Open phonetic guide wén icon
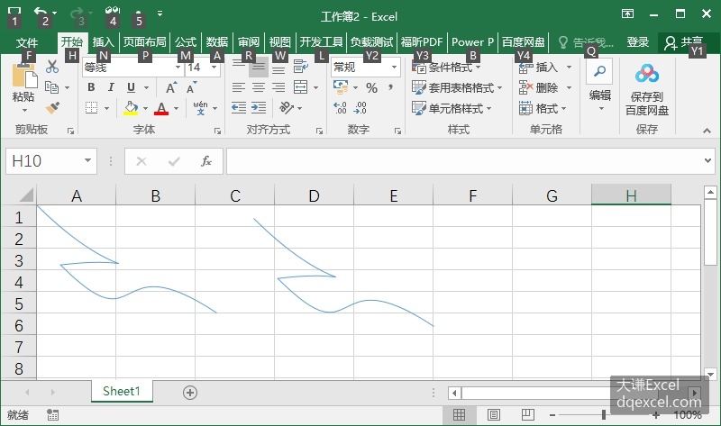 click(x=200, y=108)
